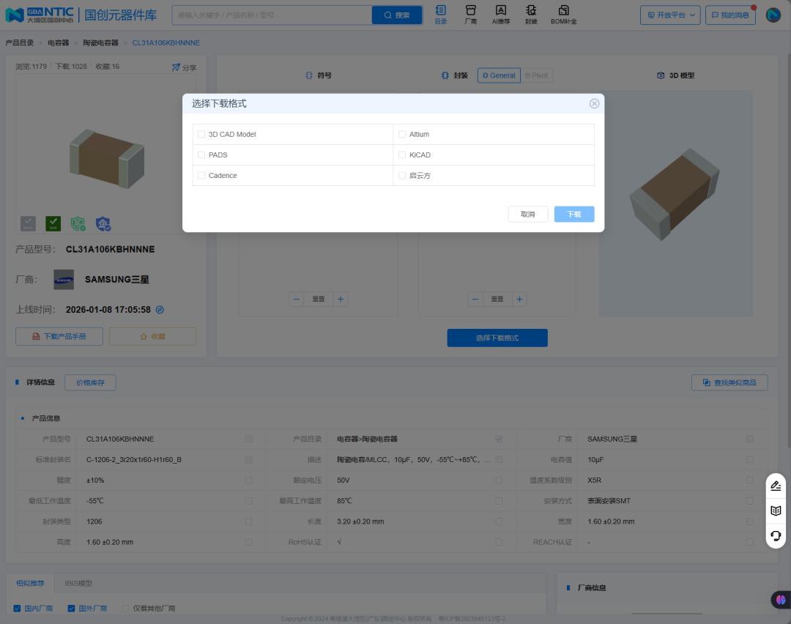Click the capacitor product thumbnail image
The image size is (791, 624).
[107, 158]
